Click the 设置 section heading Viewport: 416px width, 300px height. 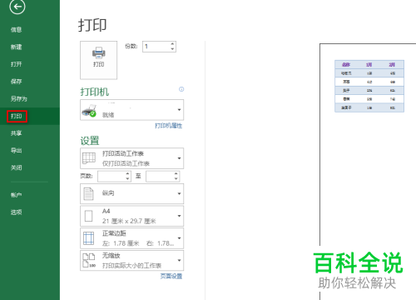[90, 141]
